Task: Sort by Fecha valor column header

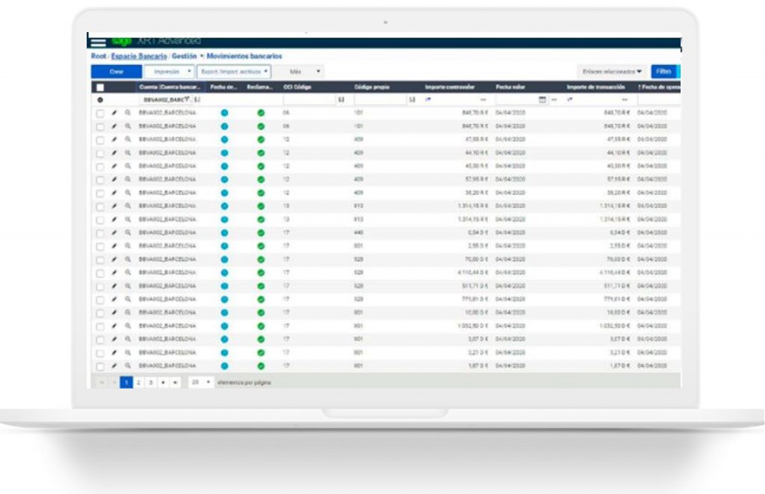Action: pyautogui.click(x=510, y=87)
